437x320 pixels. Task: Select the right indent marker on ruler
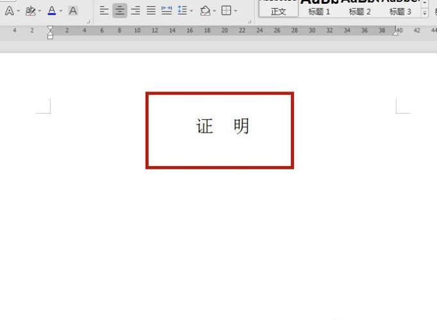pos(395,33)
